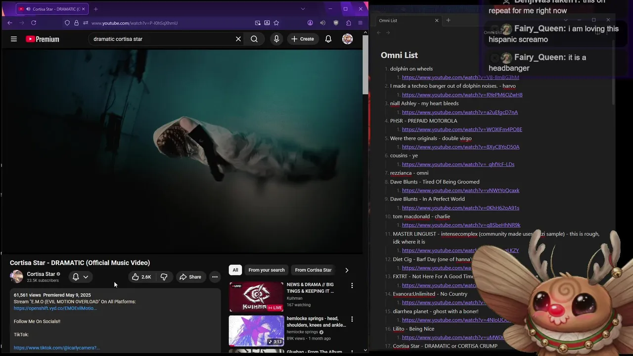Close the Cortisa Star DRAMATIC tab
633x356 pixels.
[83, 9]
